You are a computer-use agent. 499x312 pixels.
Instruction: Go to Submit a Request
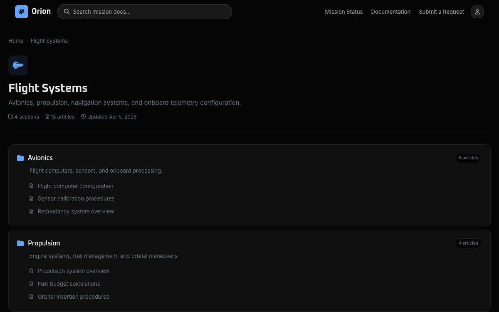(x=442, y=12)
